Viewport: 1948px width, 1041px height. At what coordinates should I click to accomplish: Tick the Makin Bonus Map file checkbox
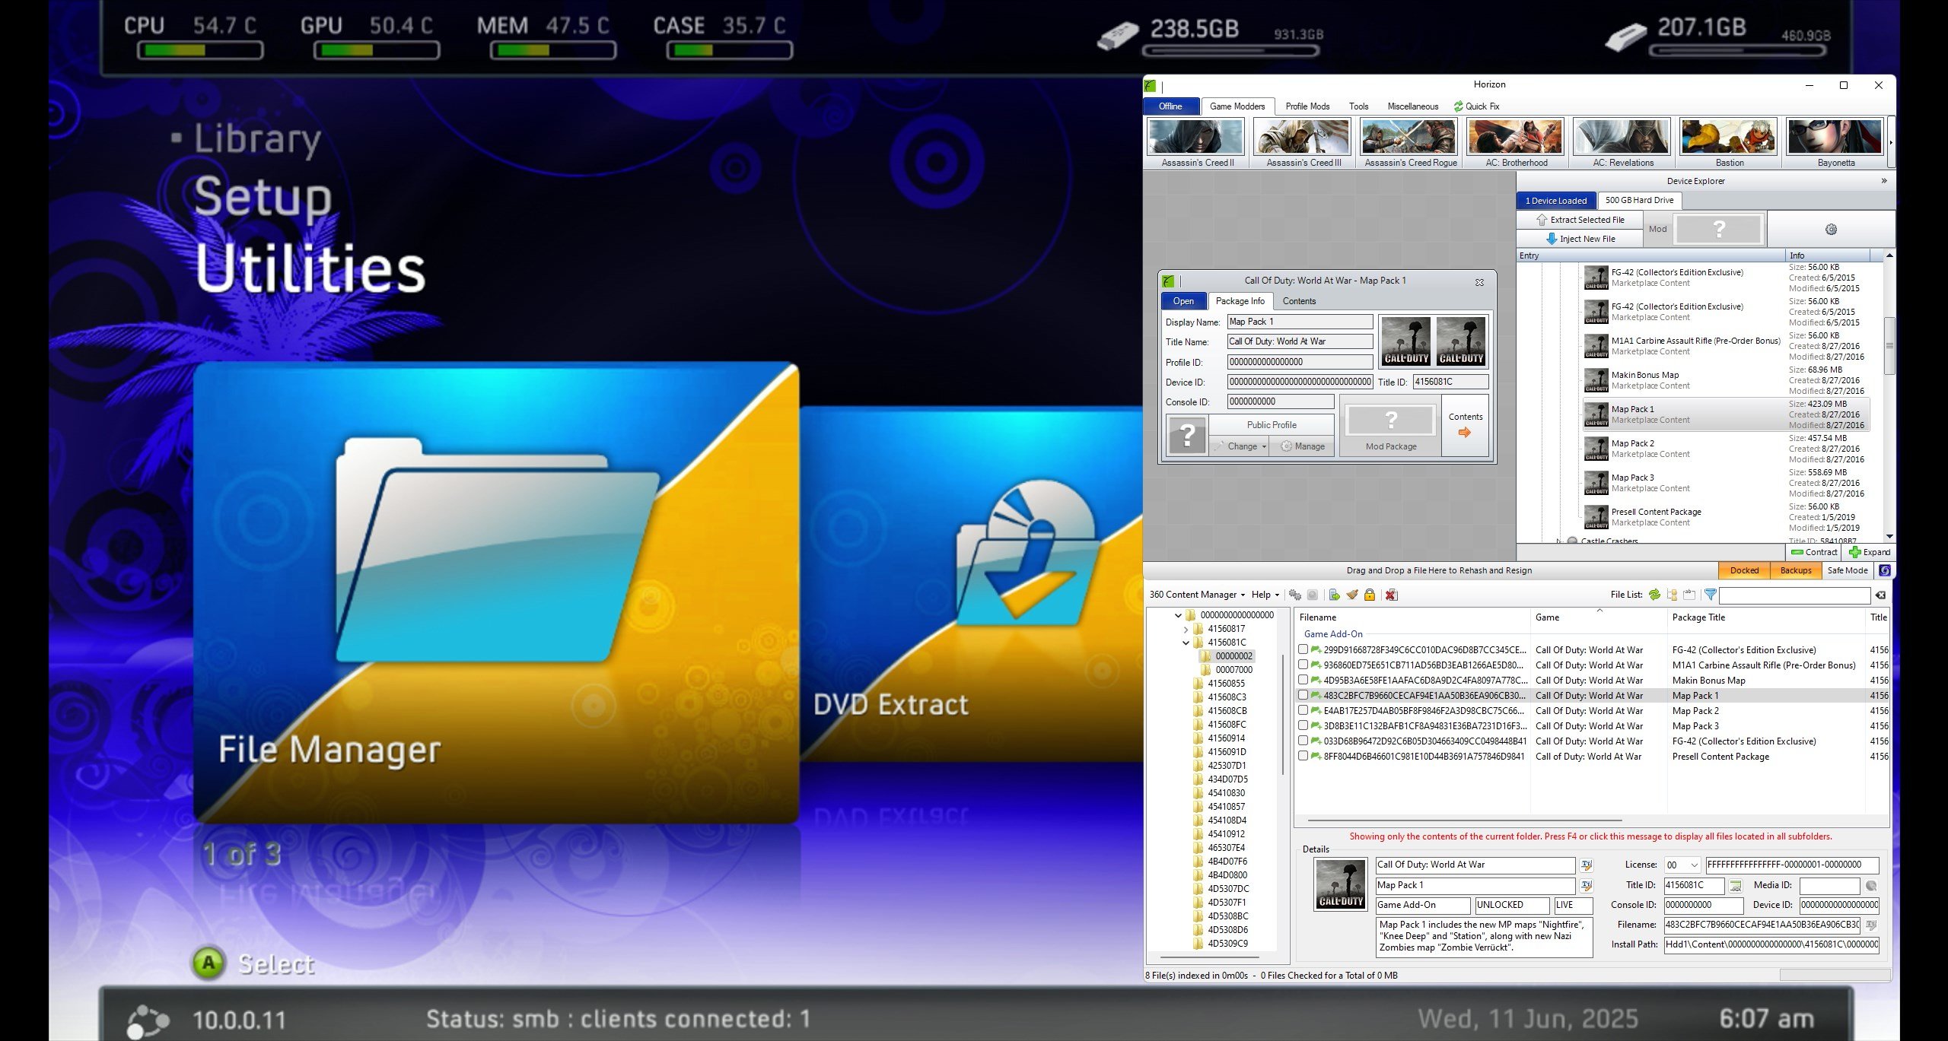tap(1303, 680)
